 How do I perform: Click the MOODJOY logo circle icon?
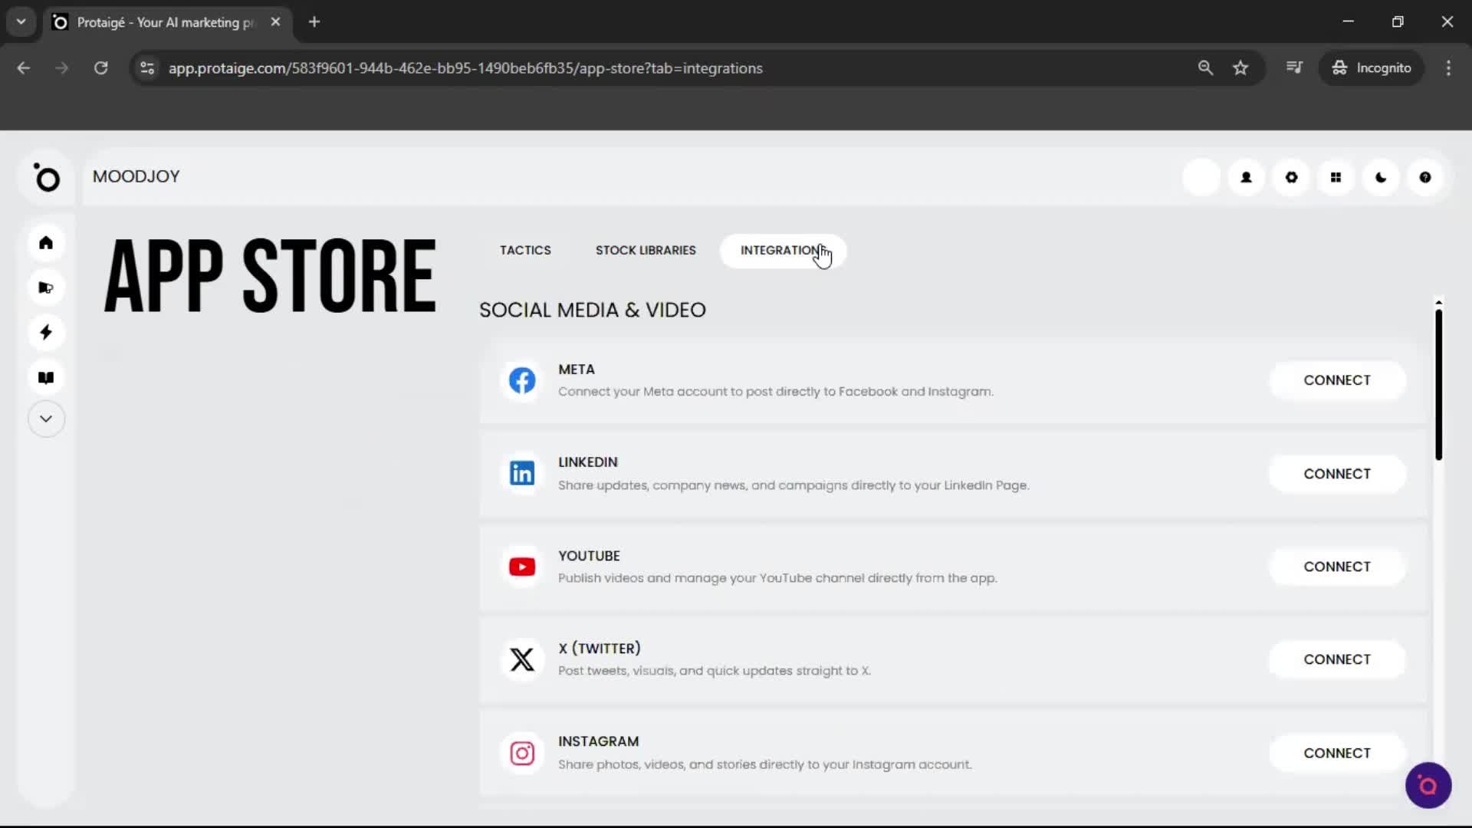click(48, 177)
